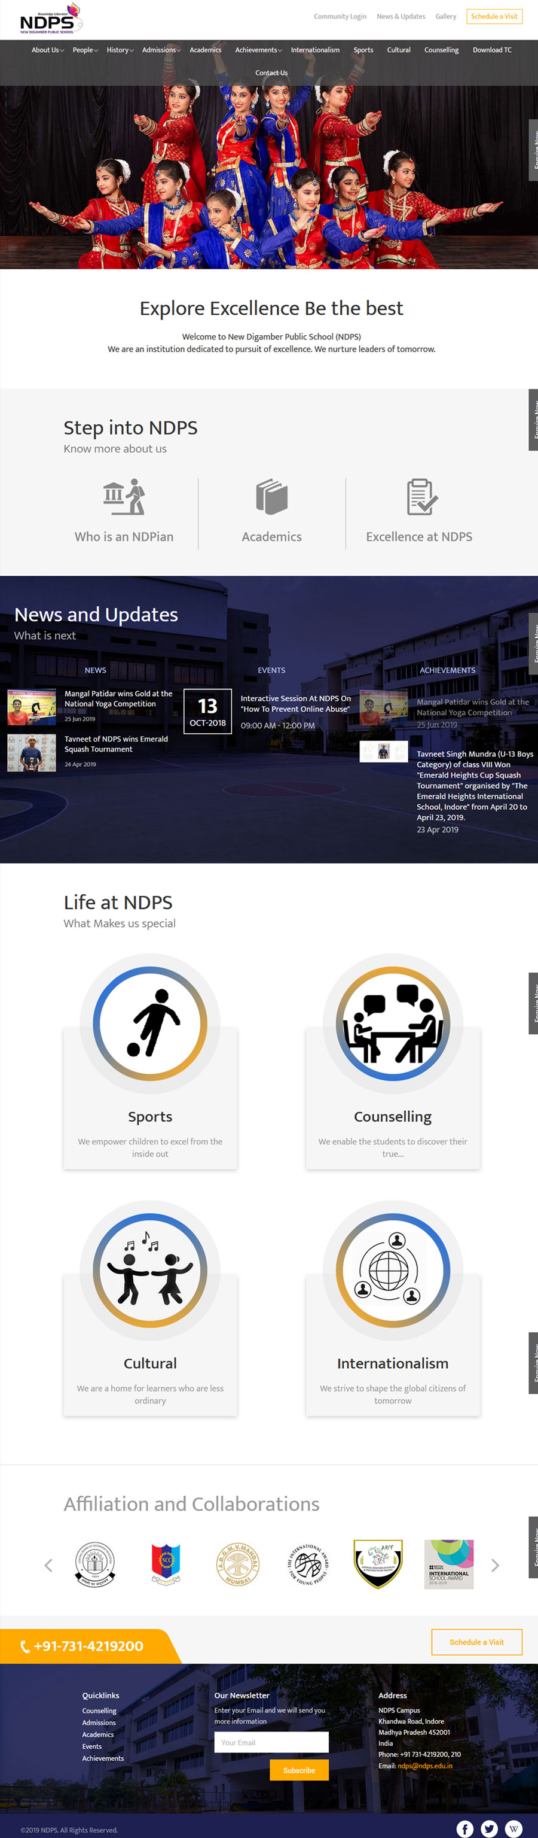Open the Who is an NDPian icon
Screen dimensions: 538x1838
[x=124, y=497]
